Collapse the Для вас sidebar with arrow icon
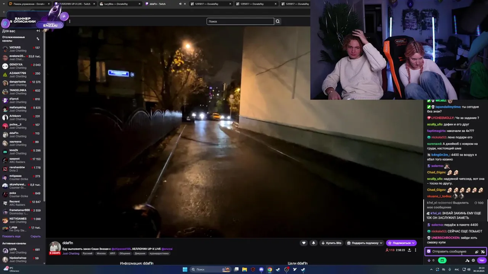The width and height of the screenshot is (488, 274). pos(38,31)
